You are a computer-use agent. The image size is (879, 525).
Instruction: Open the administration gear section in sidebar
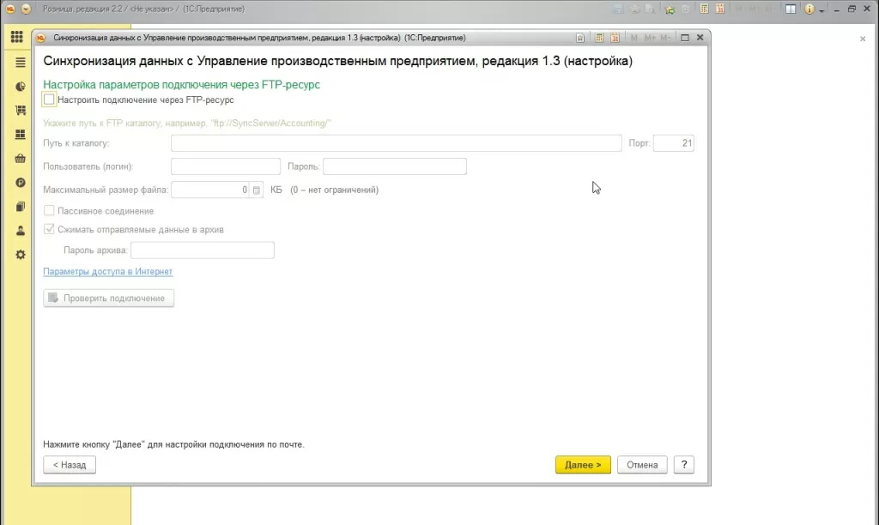point(21,255)
